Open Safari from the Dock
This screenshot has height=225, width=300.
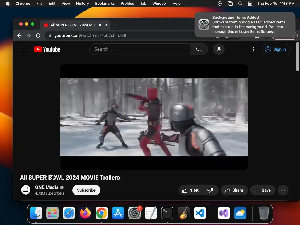click(69, 213)
